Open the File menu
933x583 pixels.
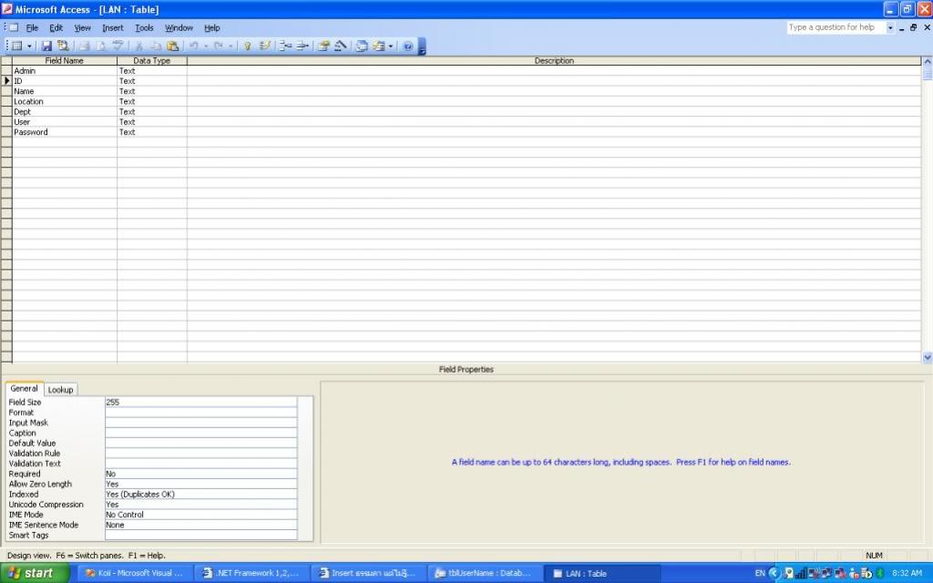[x=32, y=28]
